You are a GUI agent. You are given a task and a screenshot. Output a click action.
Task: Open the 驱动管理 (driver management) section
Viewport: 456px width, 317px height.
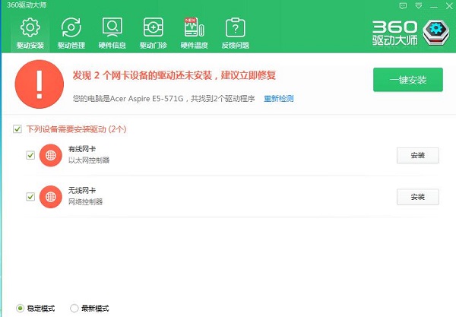click(71, 33)
